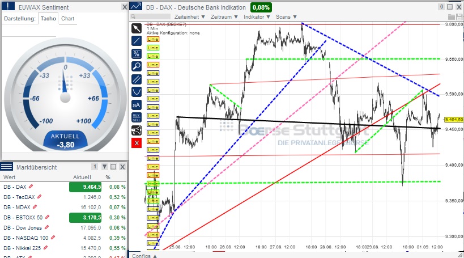Click the floppy disk save icon
Screen dimensions: 464x258
click(459, 17)
